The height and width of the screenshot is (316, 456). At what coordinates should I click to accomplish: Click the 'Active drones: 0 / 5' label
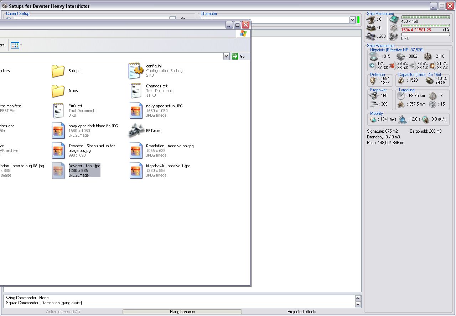tap(63, 312)
